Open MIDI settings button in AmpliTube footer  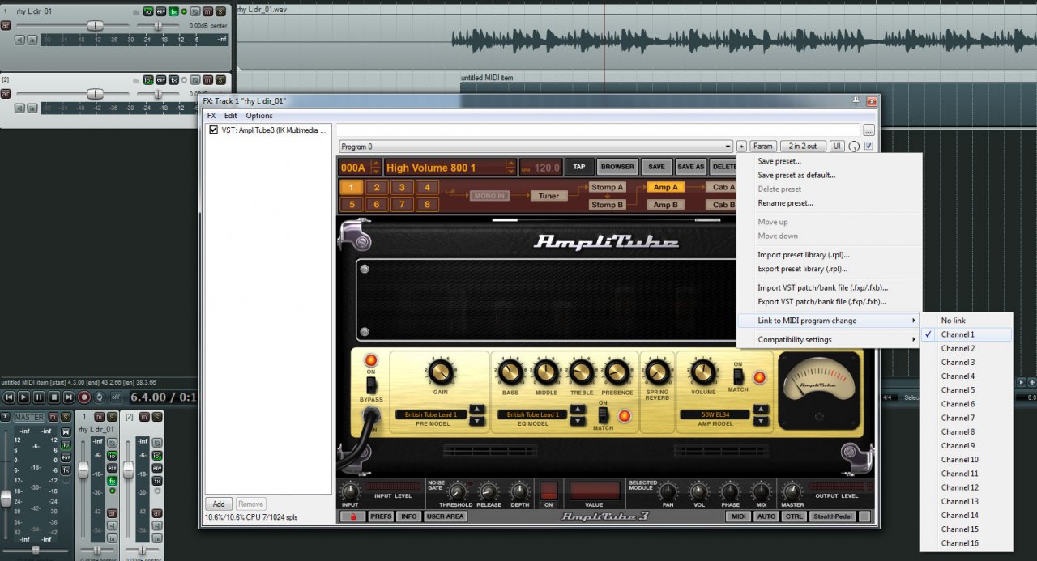point(737,516)
